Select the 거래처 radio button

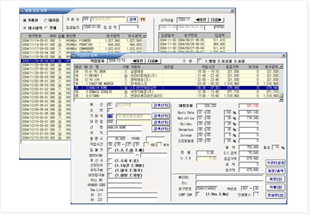[25, 21]
